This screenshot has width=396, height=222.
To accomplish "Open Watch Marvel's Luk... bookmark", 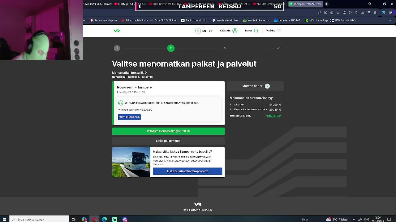I will 226,21.
